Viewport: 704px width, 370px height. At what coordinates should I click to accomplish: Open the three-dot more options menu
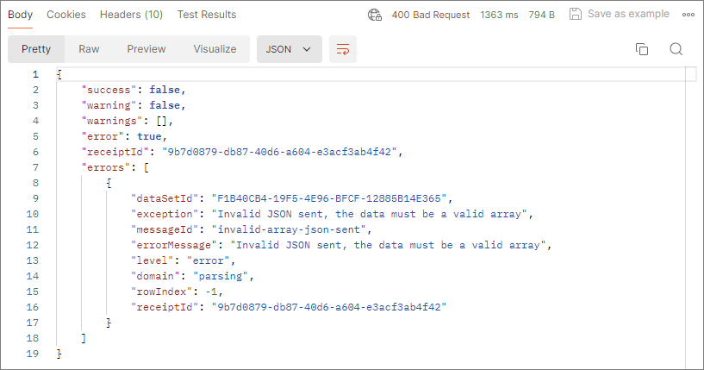[x=688, y=15]
